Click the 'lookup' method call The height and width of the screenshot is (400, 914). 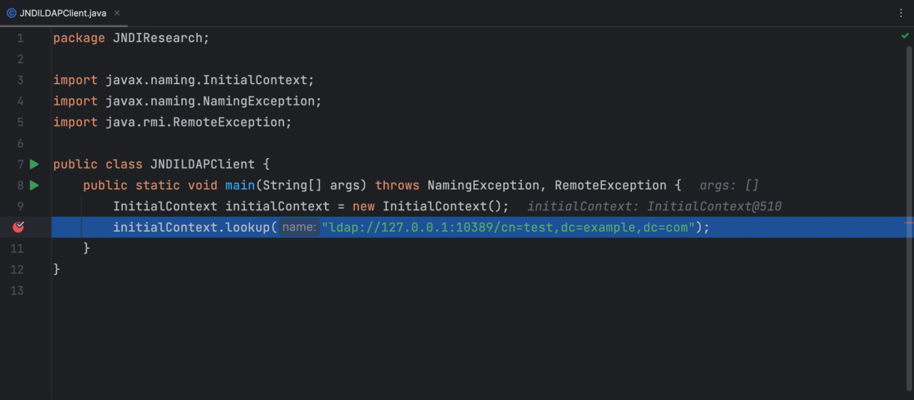click(x=247, y=227)
